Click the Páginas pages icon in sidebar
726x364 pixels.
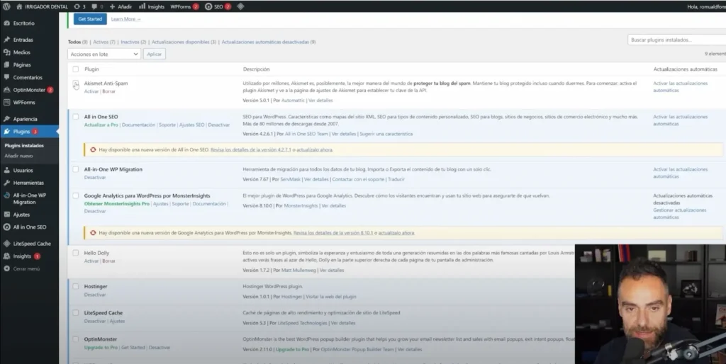click(6, 64)
